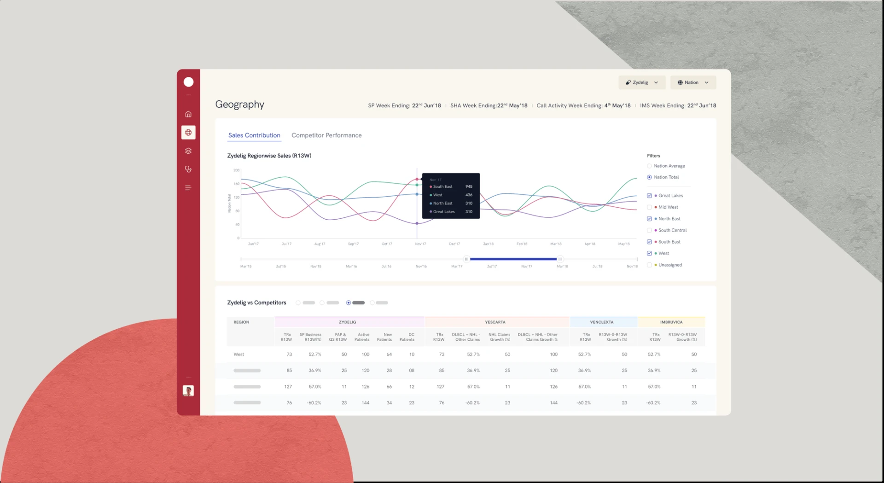The image size is (884, 483).
Task: Expand the Nation dropdown chevron
Action: (x=707, y=82)
